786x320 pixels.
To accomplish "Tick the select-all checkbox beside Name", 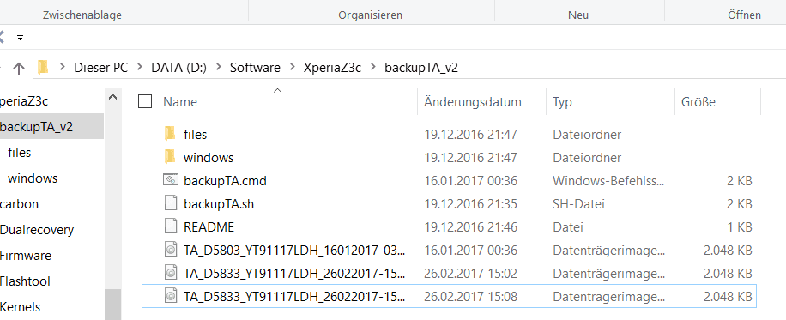I will 145,101.
